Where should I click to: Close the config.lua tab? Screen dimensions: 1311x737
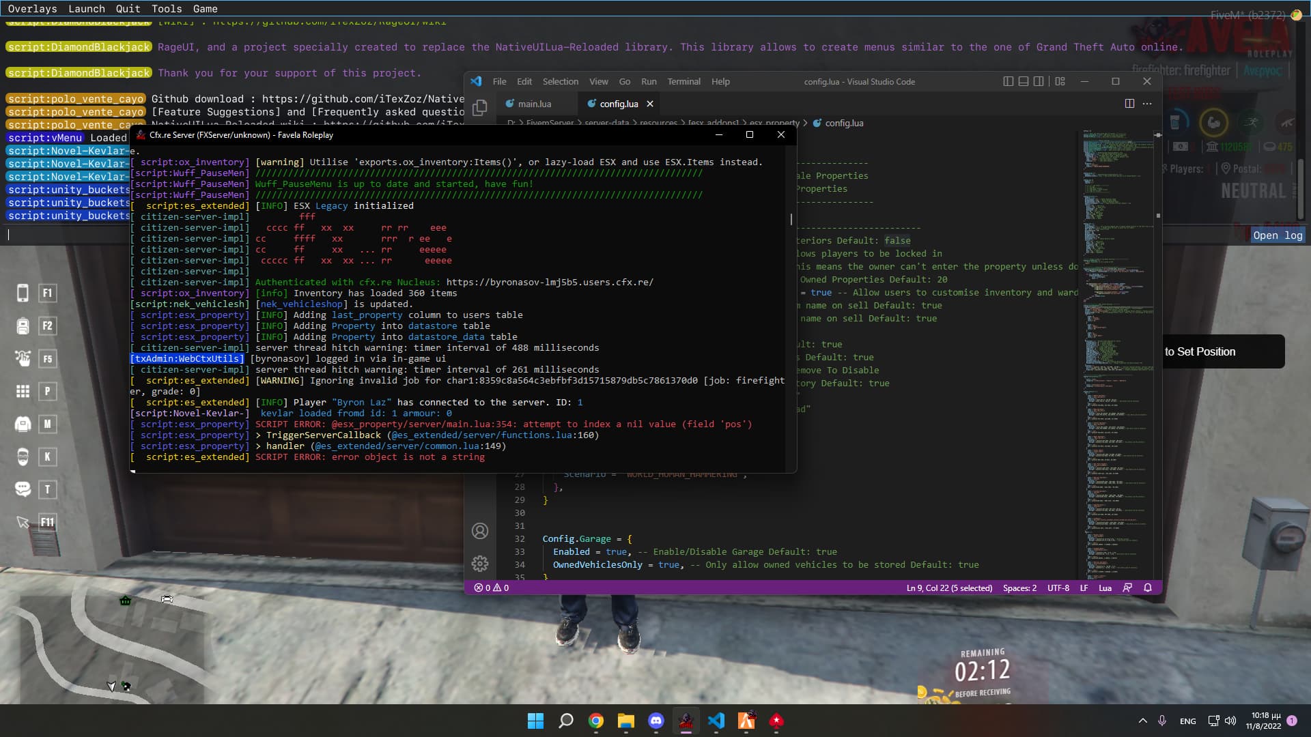pyautogui.click(x=650, y=104)
